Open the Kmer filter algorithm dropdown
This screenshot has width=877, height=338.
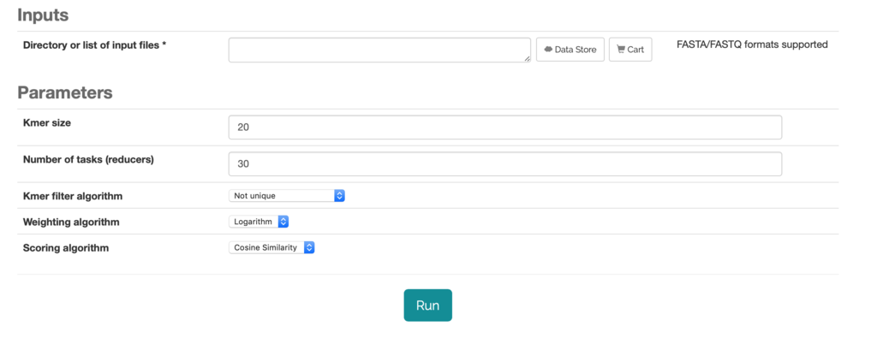point(286,196)
